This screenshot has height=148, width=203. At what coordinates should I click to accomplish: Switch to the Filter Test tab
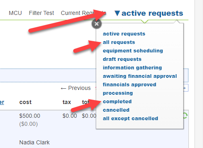coord(41,13)
